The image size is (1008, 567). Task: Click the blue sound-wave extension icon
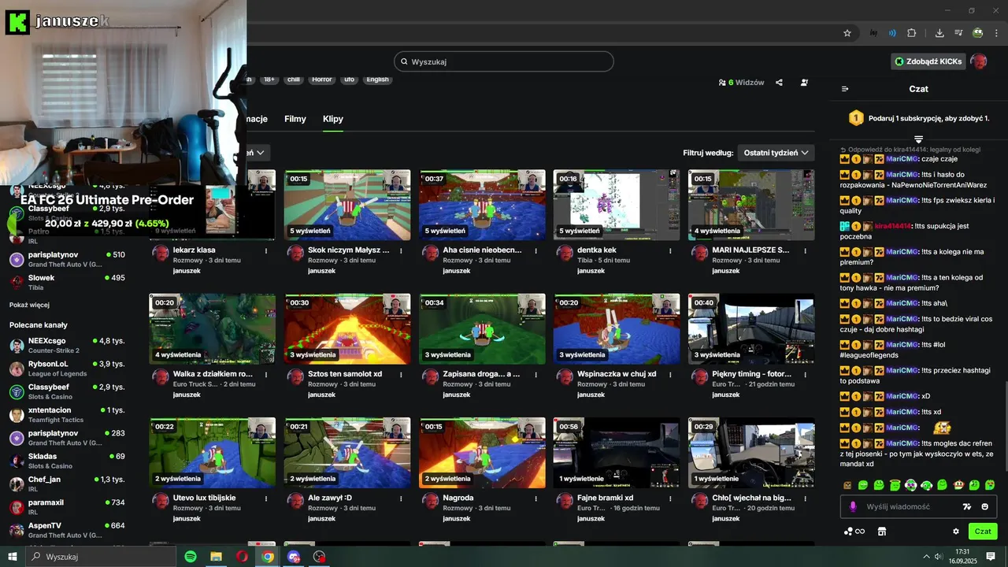(x=892, y=33)
